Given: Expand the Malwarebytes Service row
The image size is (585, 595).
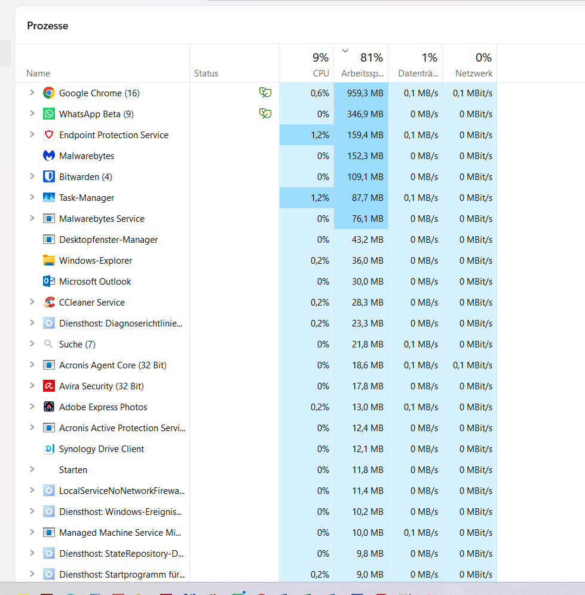Looking at the screenshot, I should pos(32,218).
